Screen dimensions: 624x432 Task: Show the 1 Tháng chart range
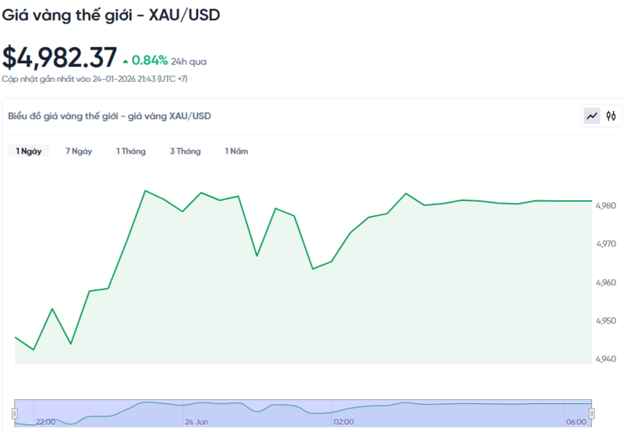pos(131,151)
